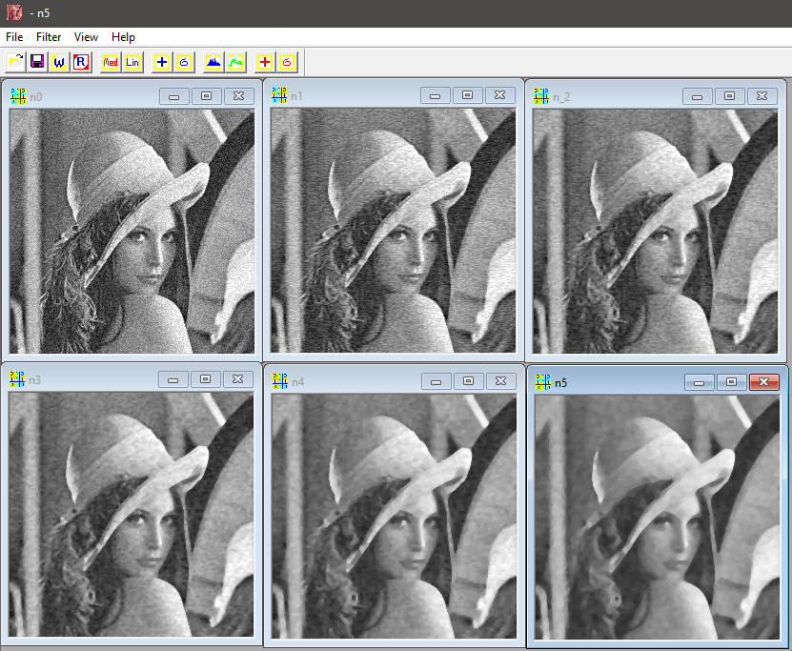This screenshot has height=651, width=792.
Task: Close the n5 child window
Action: pos(763,382)
